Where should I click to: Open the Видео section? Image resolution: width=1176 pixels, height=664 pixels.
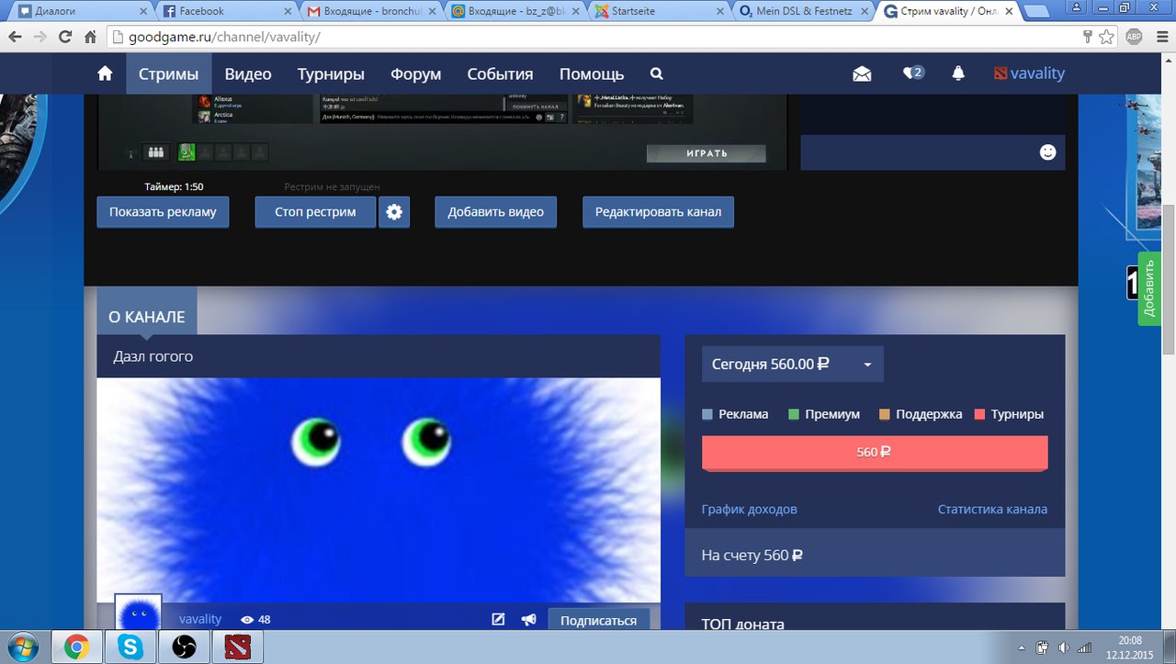click(248, 73)
